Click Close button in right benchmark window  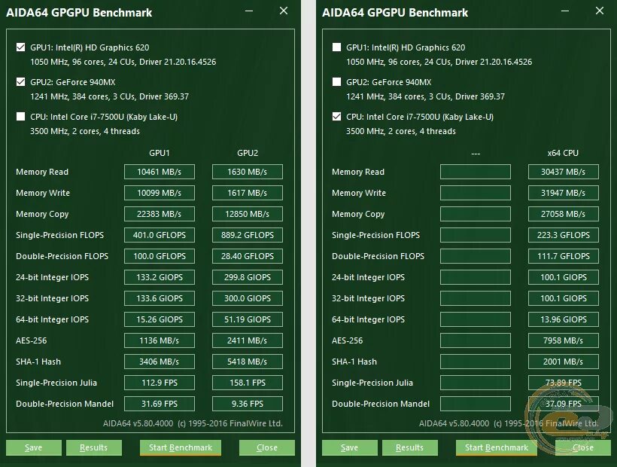click(583, 447)
